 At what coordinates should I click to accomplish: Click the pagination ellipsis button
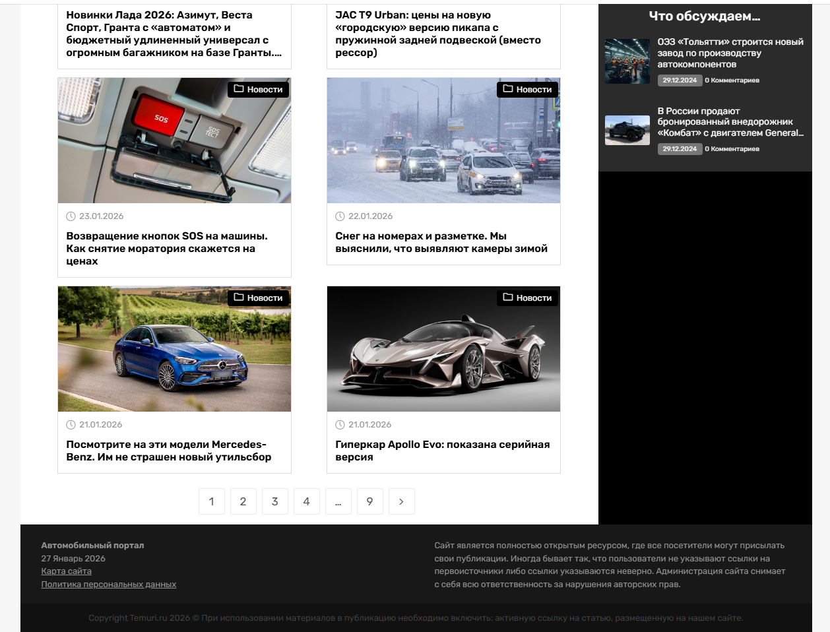coord(338,501)
